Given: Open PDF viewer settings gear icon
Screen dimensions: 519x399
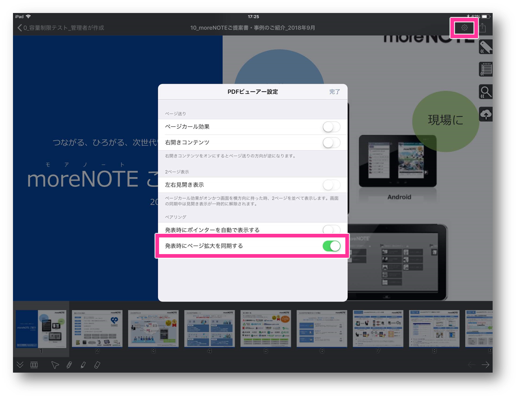Looking at the screenshot, I should click(464, 28).
